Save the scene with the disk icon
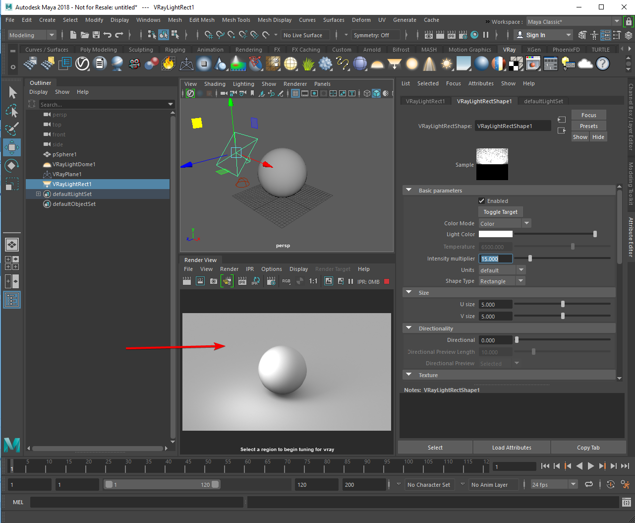This screenshot has width=635, height=523. coord(96,35)
